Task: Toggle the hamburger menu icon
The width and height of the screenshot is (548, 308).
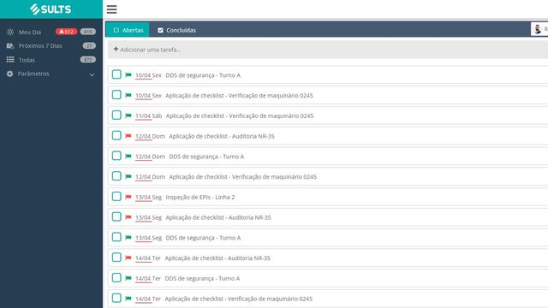Action: coord(112,9)
